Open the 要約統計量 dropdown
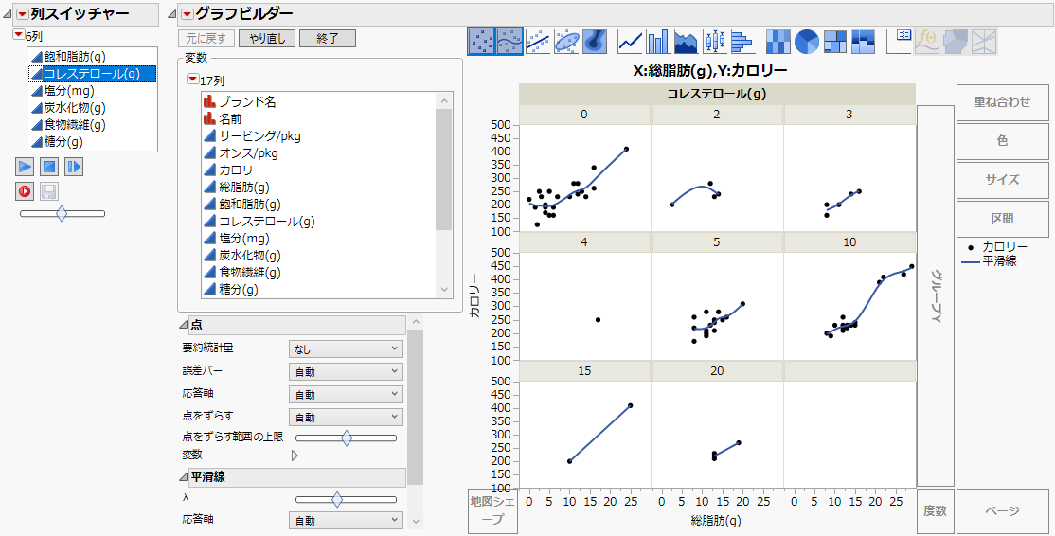The height and width of the screenshot is (536, 1055). pos(346,349)
